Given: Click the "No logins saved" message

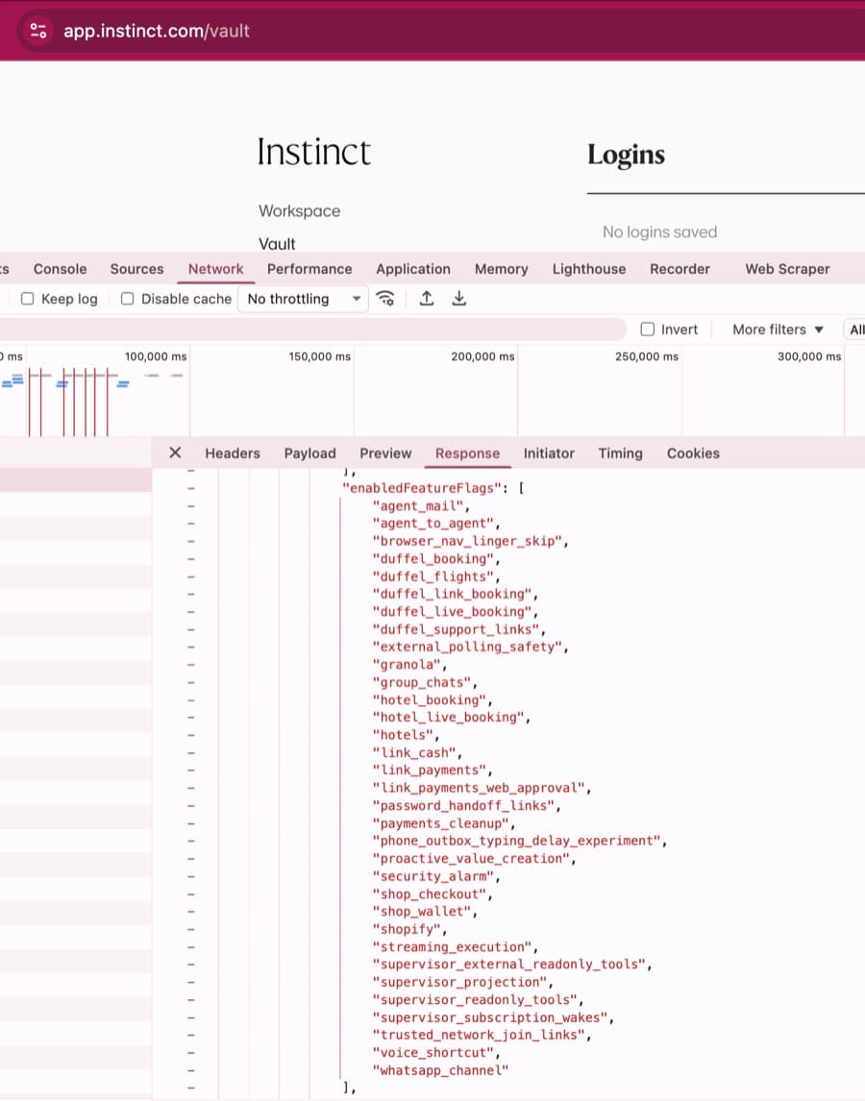Looking at the screenshot, I should pos(660,232).
